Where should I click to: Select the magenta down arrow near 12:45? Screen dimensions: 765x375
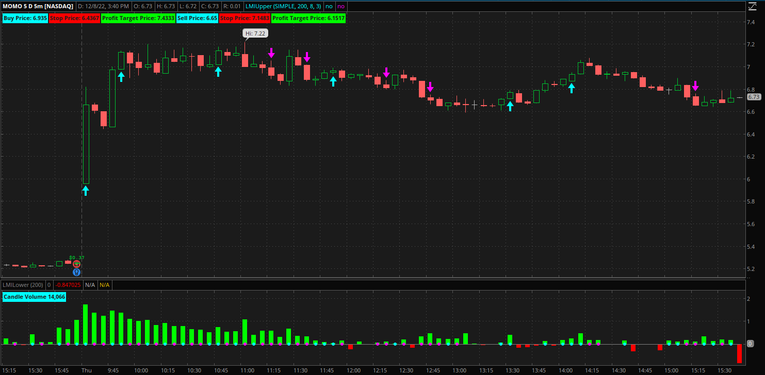[x=431, y=88]
